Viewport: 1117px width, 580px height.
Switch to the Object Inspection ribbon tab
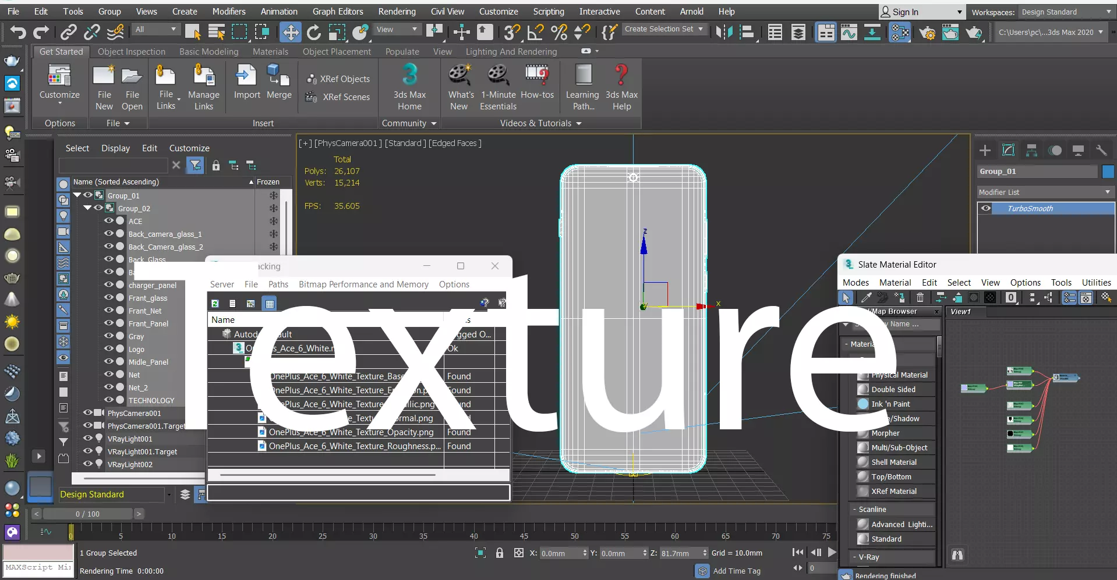pyautogui.click(x=132, y=52)
